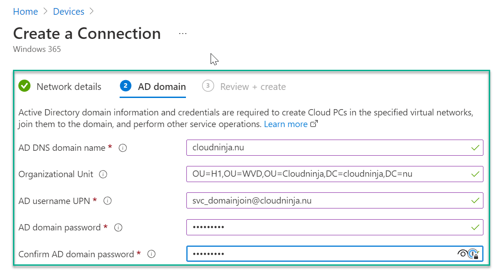Viewport: 500px width, 272px height.
Task: Click the step 2 circle for AD domain
Action: [x=125, y=86]
